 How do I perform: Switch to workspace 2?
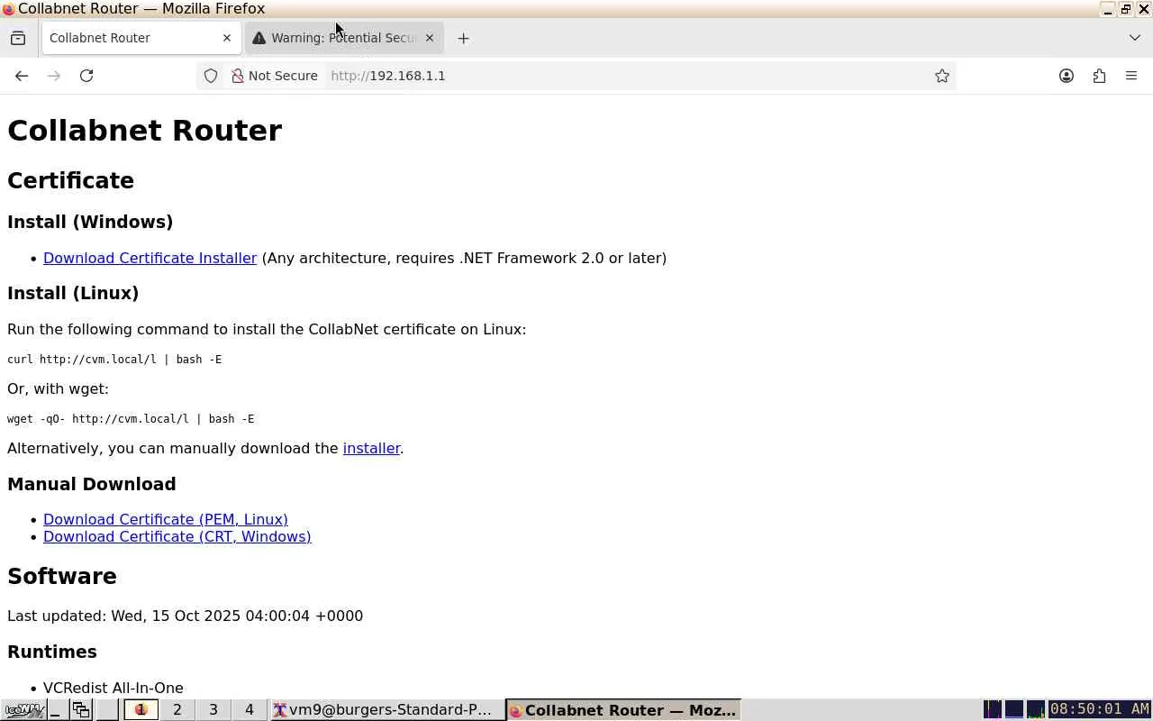pos(177,710)
